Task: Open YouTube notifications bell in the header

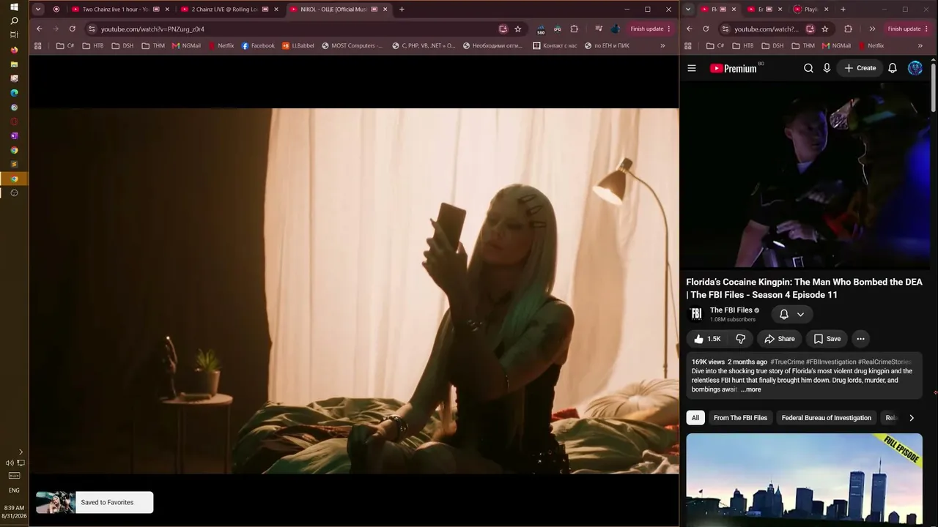Action: pyautogui.click(x=893, y=68)
